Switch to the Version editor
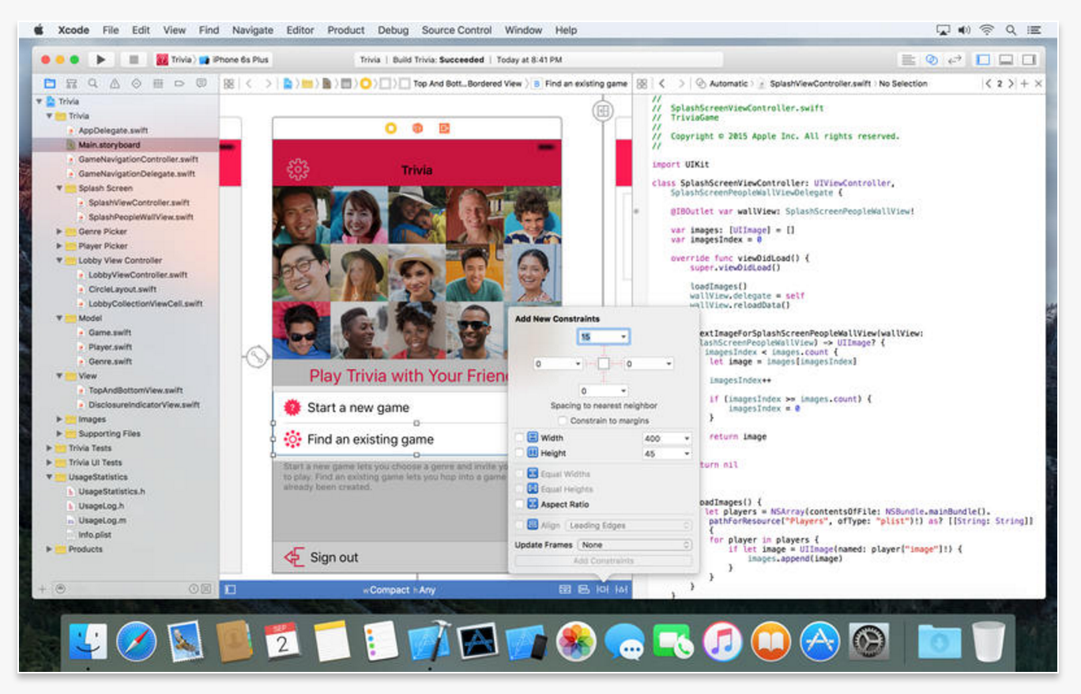This screenshot has width=1081, height=694. pyautogui.click(x=955, y=59)
